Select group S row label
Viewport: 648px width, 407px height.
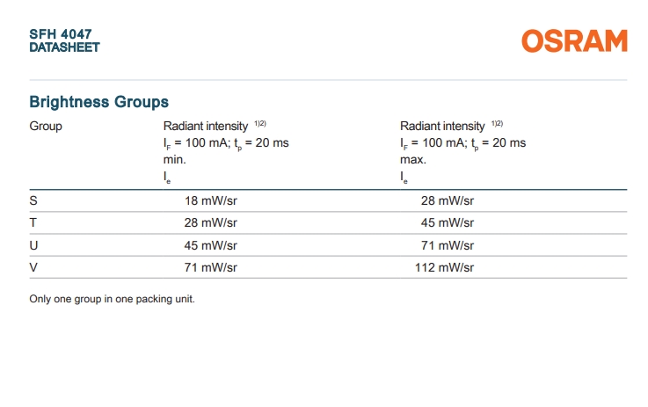coord(33,200)
